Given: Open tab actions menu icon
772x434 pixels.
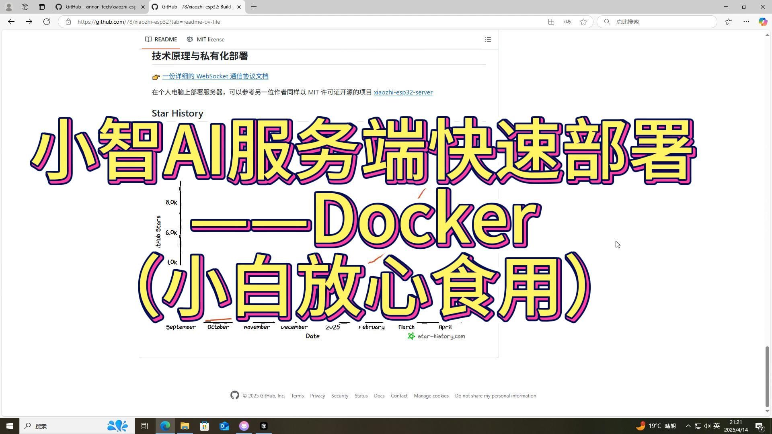Looking at the screenshot, I should click(x=42, y=7).
